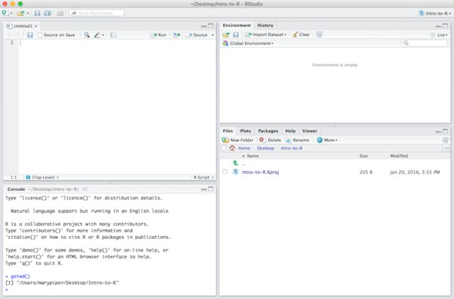The height and width of the screenshot is (299, 454).
Task: Click the Go to file/function field
Action: coord(96,13)
